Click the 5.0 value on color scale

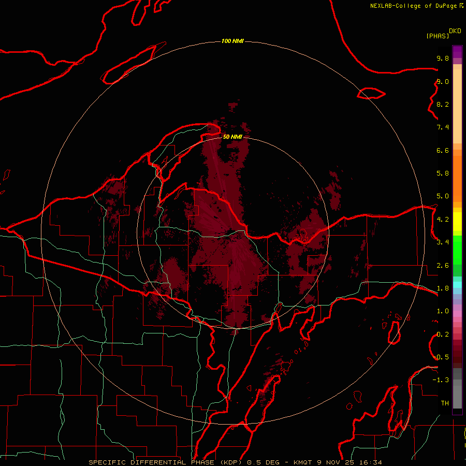pyautogui.click(x=443, y=196)
